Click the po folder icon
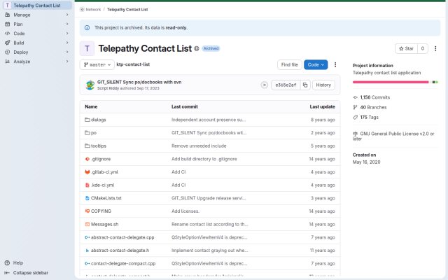 (87, 133)
